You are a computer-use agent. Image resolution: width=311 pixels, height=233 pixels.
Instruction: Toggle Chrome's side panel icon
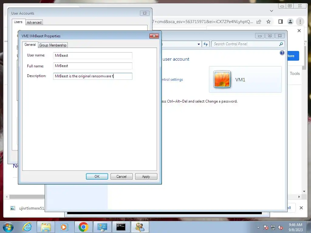click(x=280, y=22)
